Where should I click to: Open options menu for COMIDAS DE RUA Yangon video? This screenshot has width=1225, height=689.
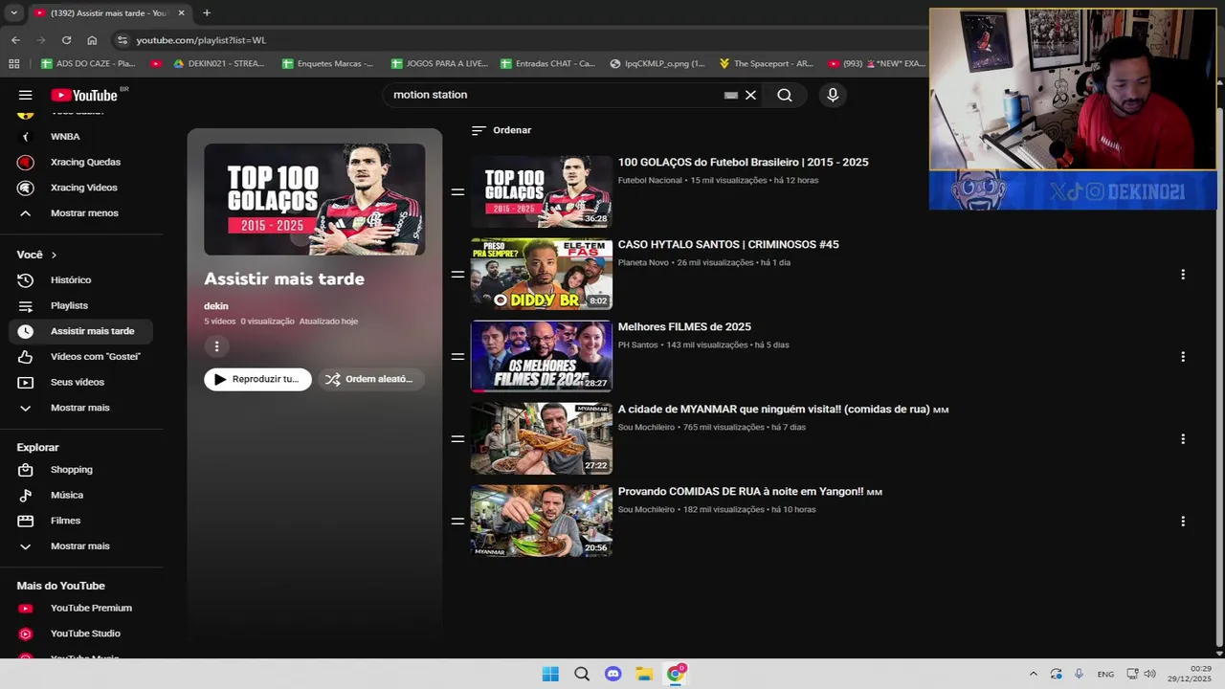pos(1183,522)
